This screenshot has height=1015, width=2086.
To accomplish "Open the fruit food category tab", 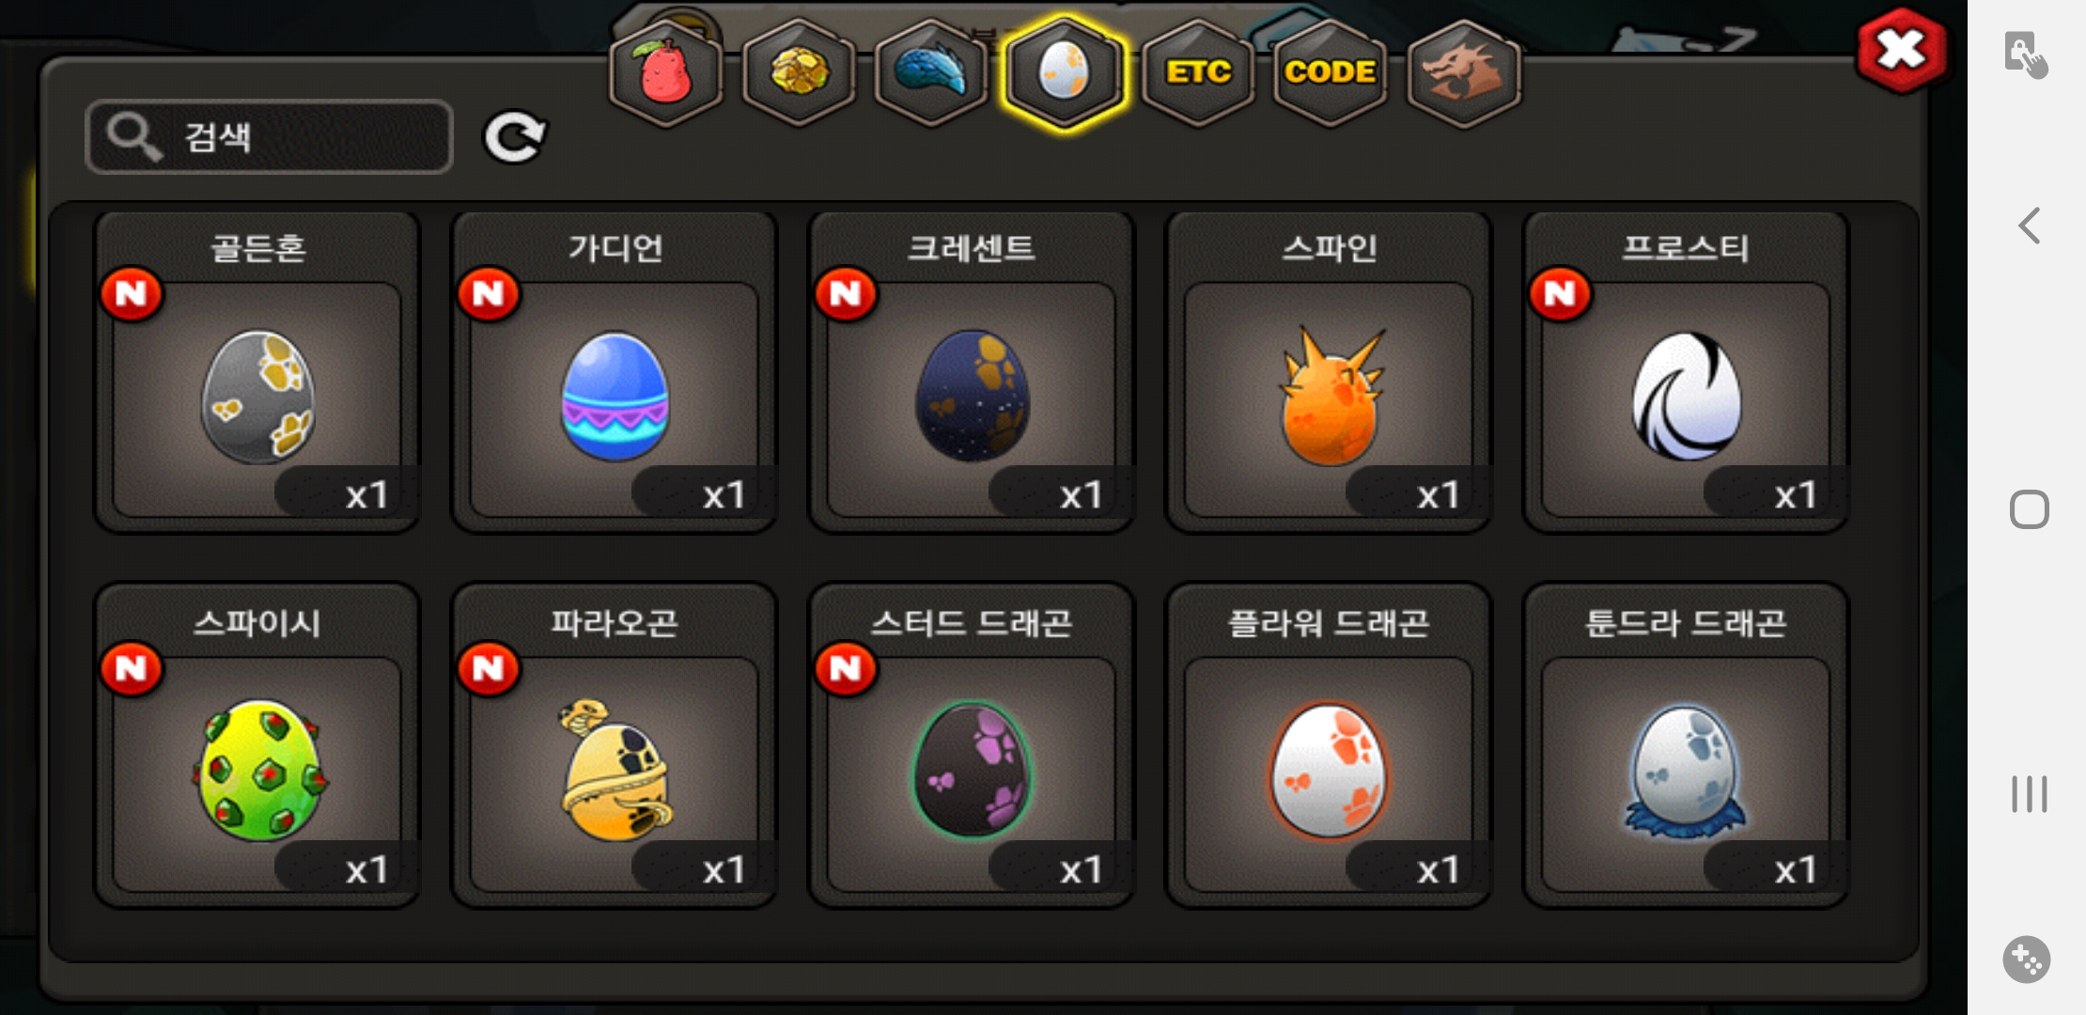I will 665,72.
